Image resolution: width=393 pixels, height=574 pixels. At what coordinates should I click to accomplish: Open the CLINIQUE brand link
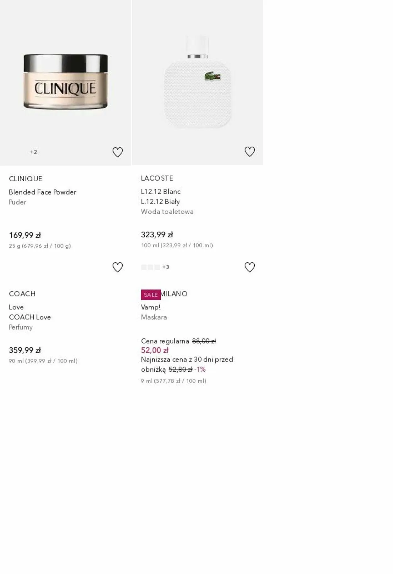pyautogui.click(x=25, y=179)
